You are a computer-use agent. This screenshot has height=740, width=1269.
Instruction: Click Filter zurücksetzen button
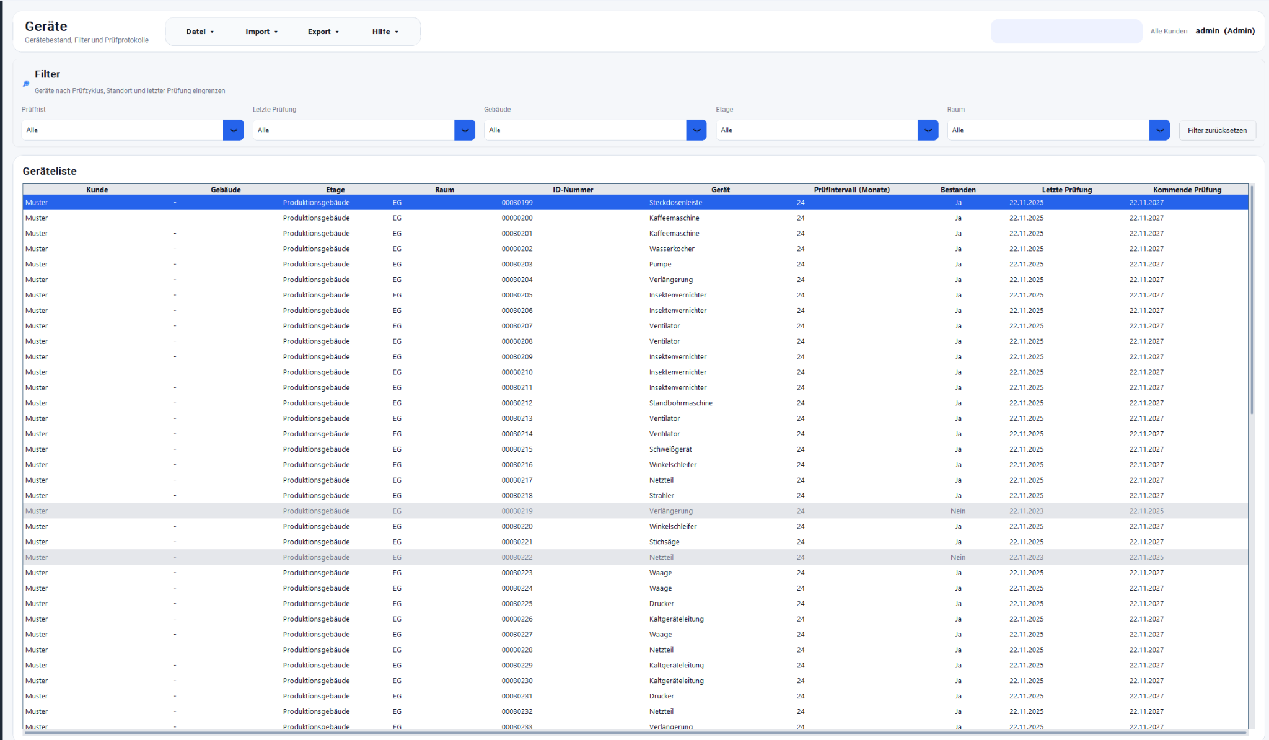1217,130
